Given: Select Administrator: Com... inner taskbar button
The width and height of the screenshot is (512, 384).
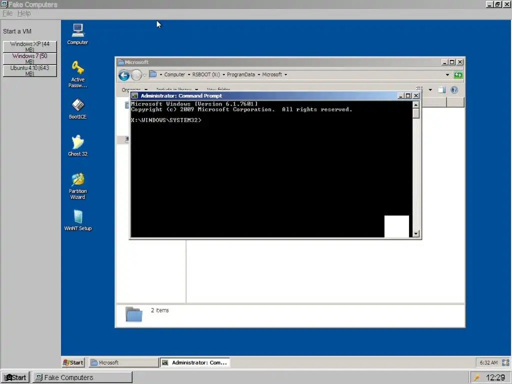Looking at the screenshot, I should tap(195, 362).
